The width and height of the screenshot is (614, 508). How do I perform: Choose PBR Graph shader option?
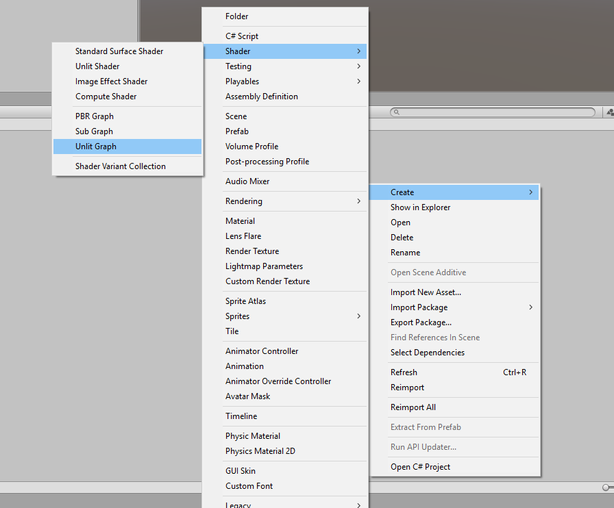pyautogui.click(x=95, y=116)
